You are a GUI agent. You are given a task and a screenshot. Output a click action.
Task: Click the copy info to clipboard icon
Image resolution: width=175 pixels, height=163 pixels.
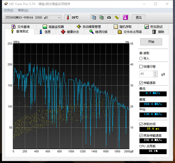[94, 17]
